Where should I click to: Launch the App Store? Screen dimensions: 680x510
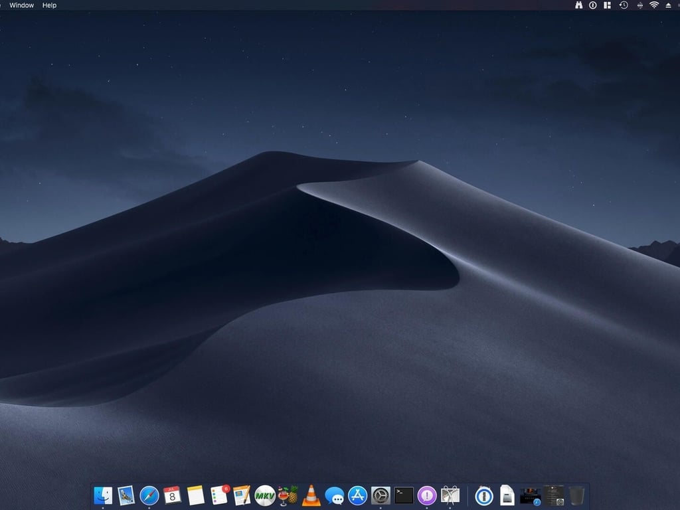[357, 495]
